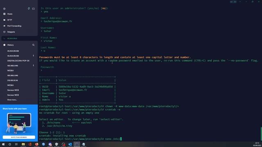Click the Invite Team Members button
Image resolution: width=262 pixels, height=147 pixels.
pos(19,137)
